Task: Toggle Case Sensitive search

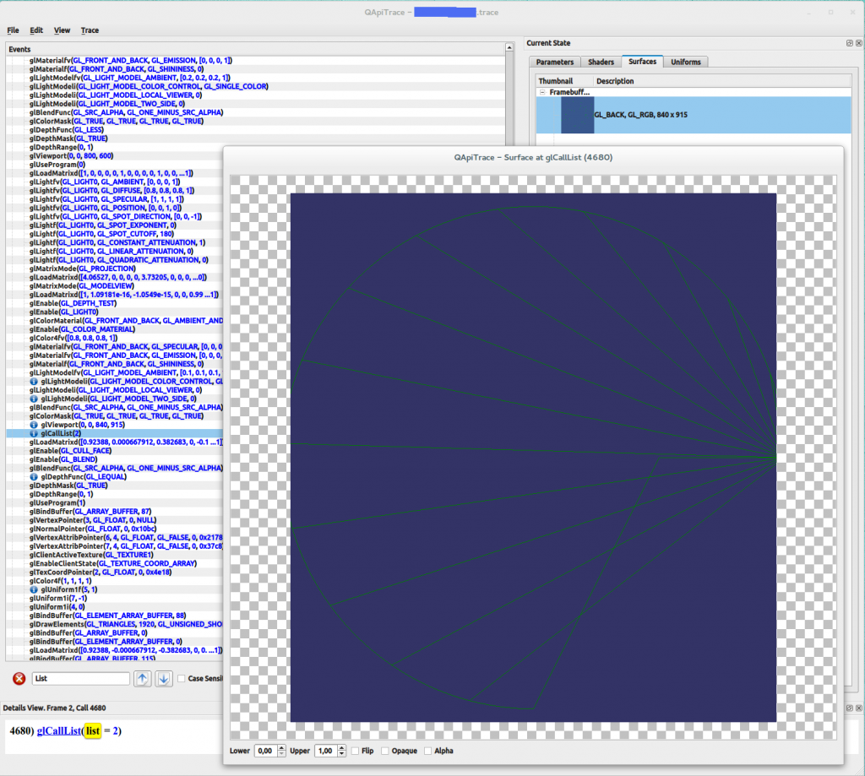Action: [x=181, y=678]
